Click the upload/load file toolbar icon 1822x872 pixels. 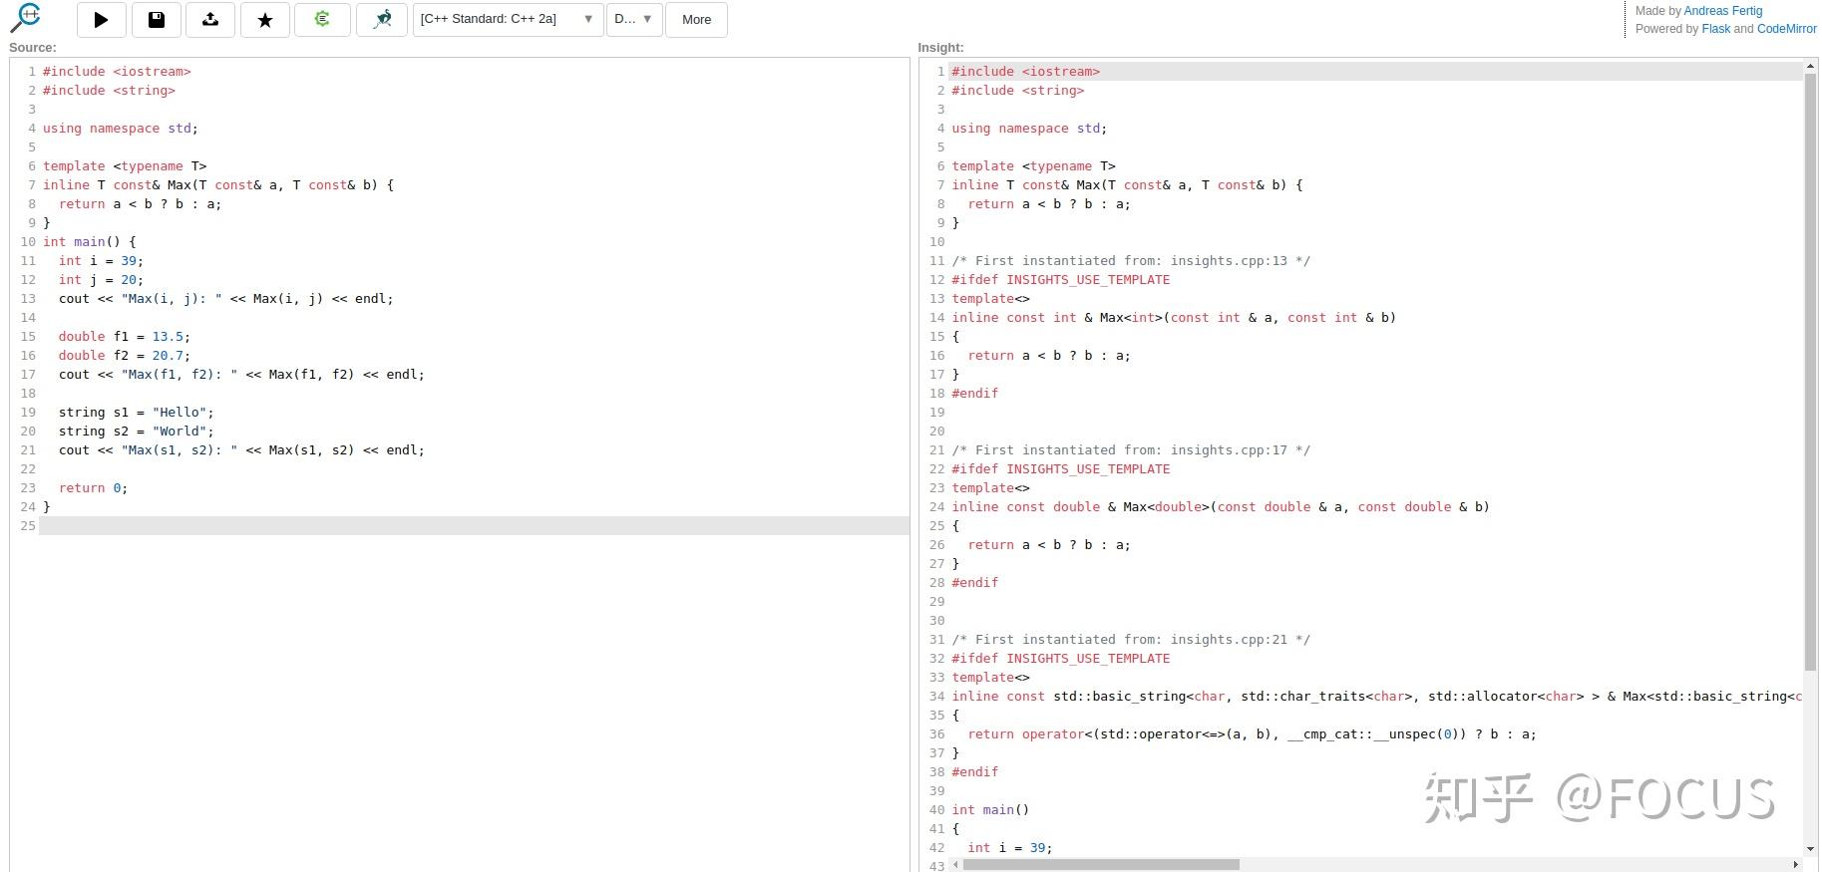point(210,19)
